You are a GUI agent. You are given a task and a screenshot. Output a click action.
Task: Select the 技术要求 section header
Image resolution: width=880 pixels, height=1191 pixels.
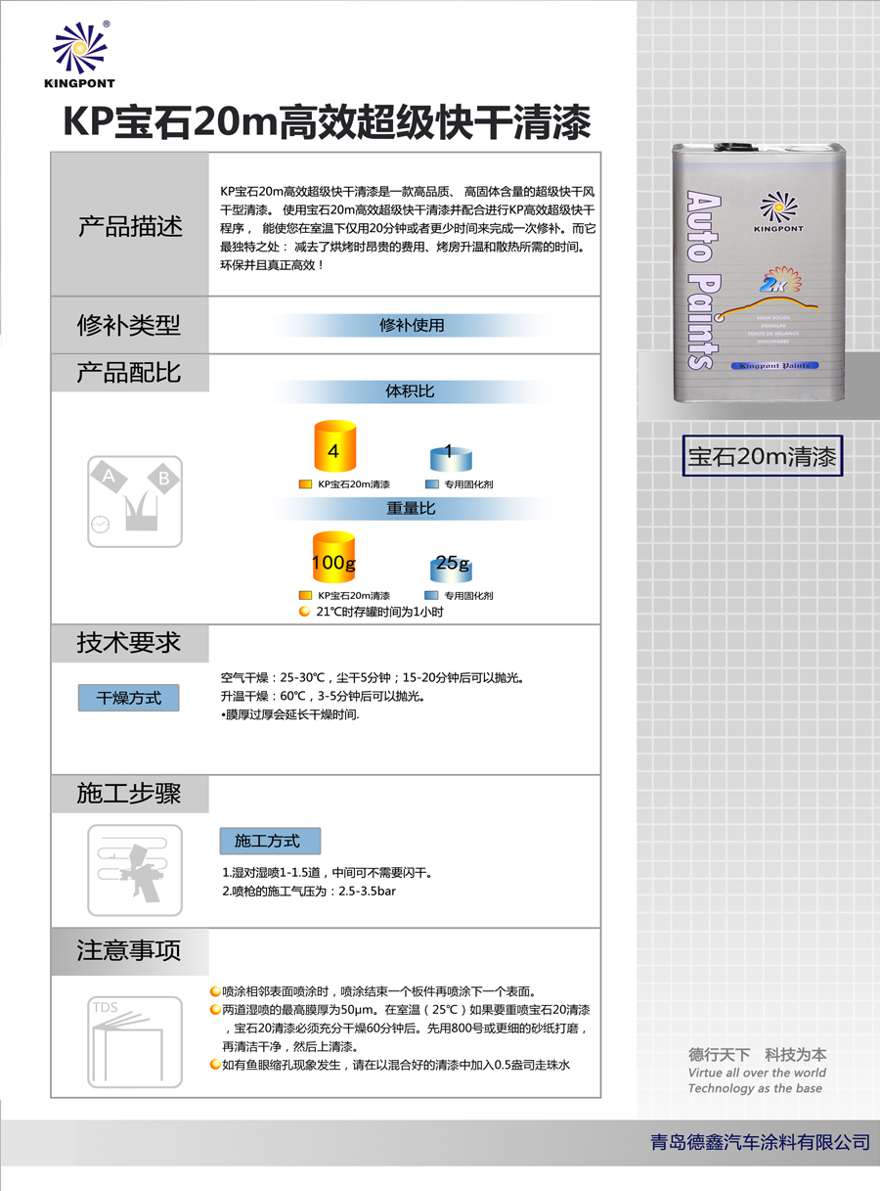(130, 643)
